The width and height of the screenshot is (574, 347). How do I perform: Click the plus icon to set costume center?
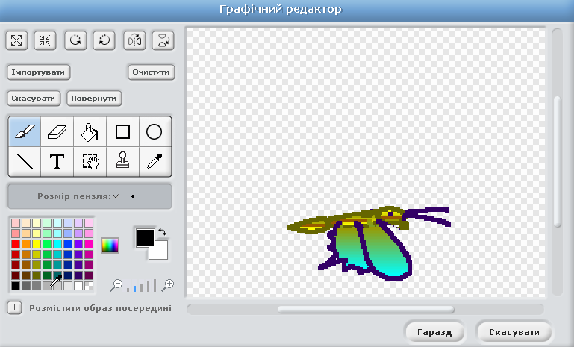click(x=15, y=307)
